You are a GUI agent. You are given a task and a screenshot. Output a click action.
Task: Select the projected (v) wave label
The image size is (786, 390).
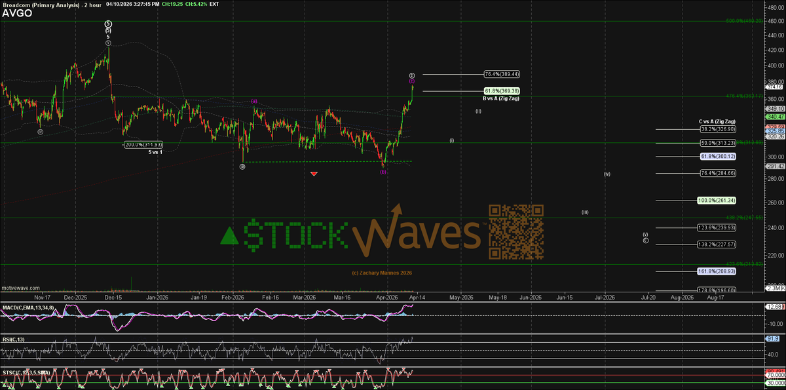646,234
